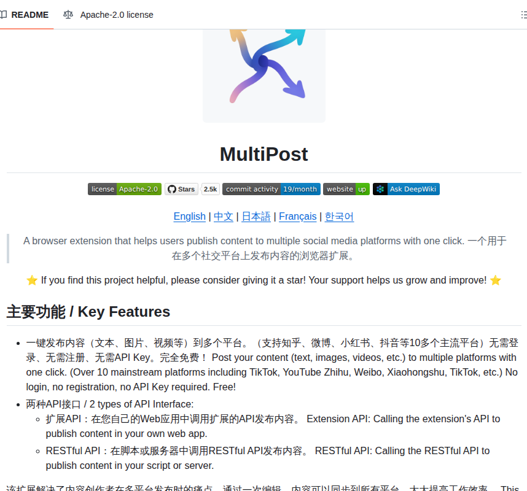Open the English language link
527x491 pixels.
(x=190, y=217)
